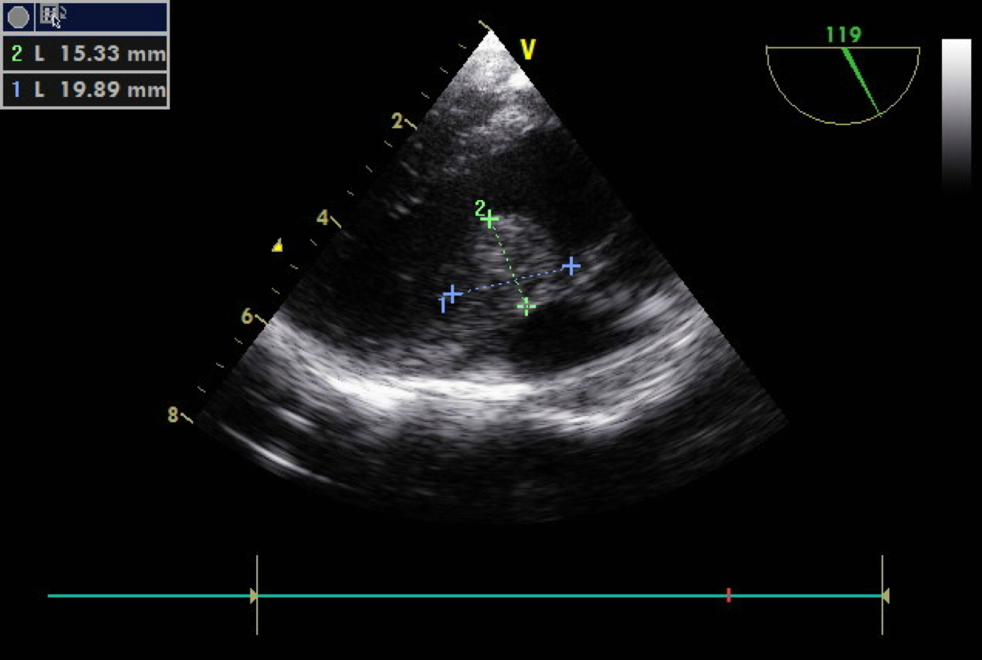Screen dimensions: 982x660
Task: Click the yellow V orientation marker
Action: tap(528, 49)
